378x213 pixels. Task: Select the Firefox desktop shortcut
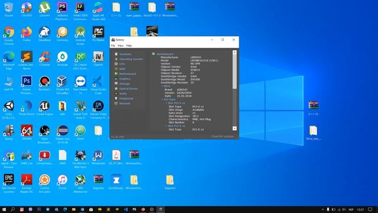click(27, 34)
